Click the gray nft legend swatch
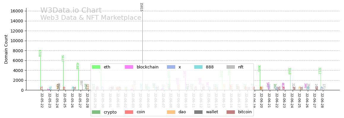 (x=231, y=67)
